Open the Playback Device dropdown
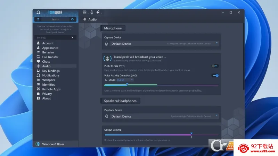Screen dimensions: 278x156 [164, 116]
